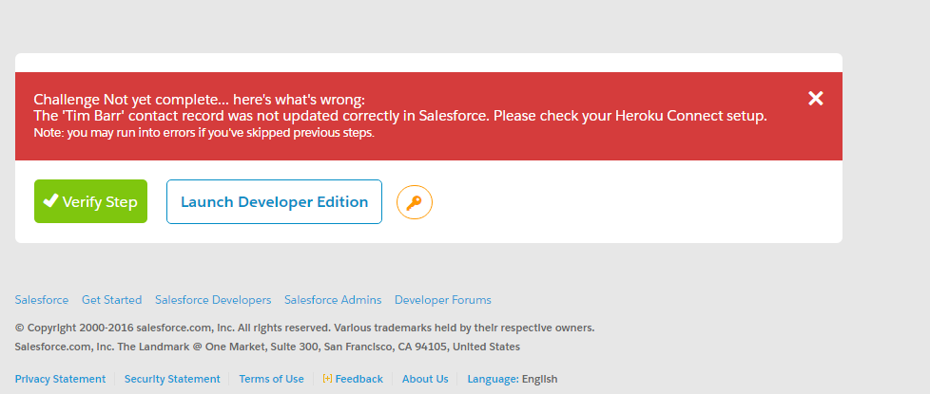The width and height of the screenshot is (930, 394).
Task: Select the Language: English option
Action: tap(513, 379)
